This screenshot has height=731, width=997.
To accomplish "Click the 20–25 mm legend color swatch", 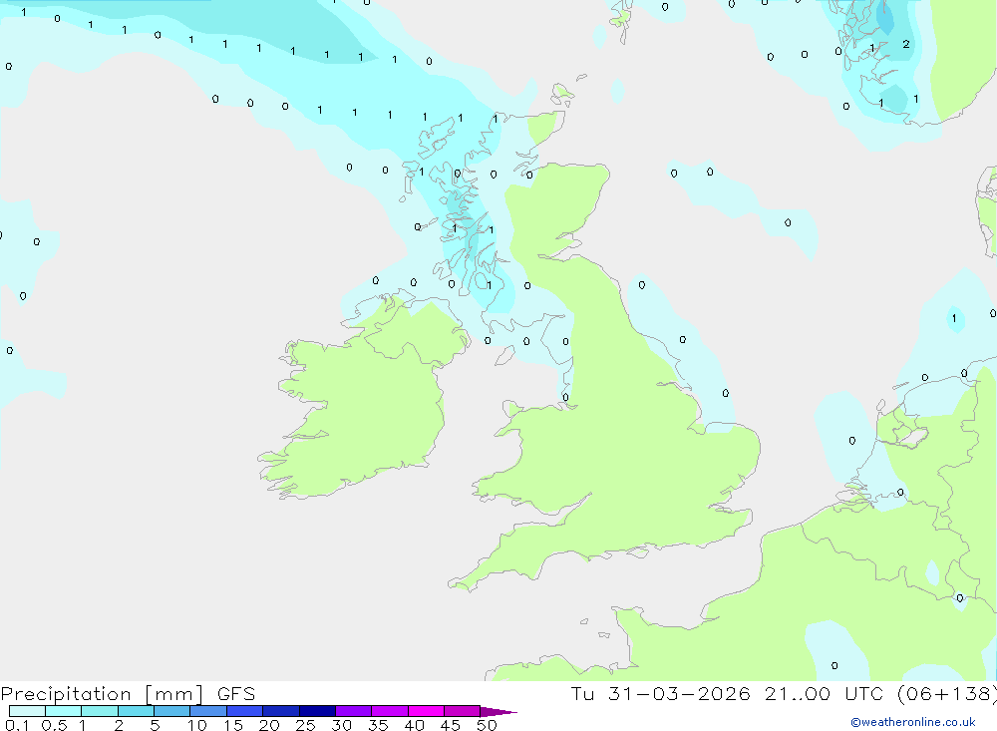I will [x=280, y=711].
